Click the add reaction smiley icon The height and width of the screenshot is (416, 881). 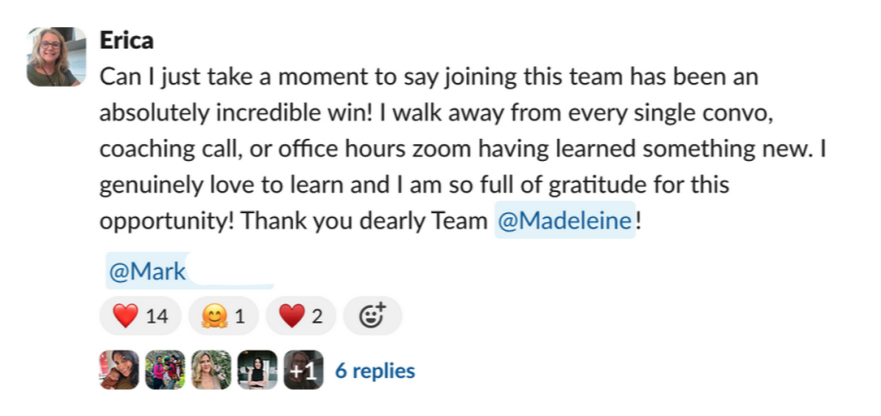pyautogui.click(x=372, y=316)
